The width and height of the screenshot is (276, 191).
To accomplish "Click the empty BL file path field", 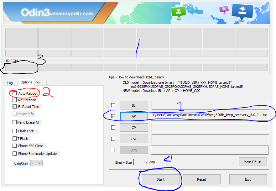I will pos(210,105).
